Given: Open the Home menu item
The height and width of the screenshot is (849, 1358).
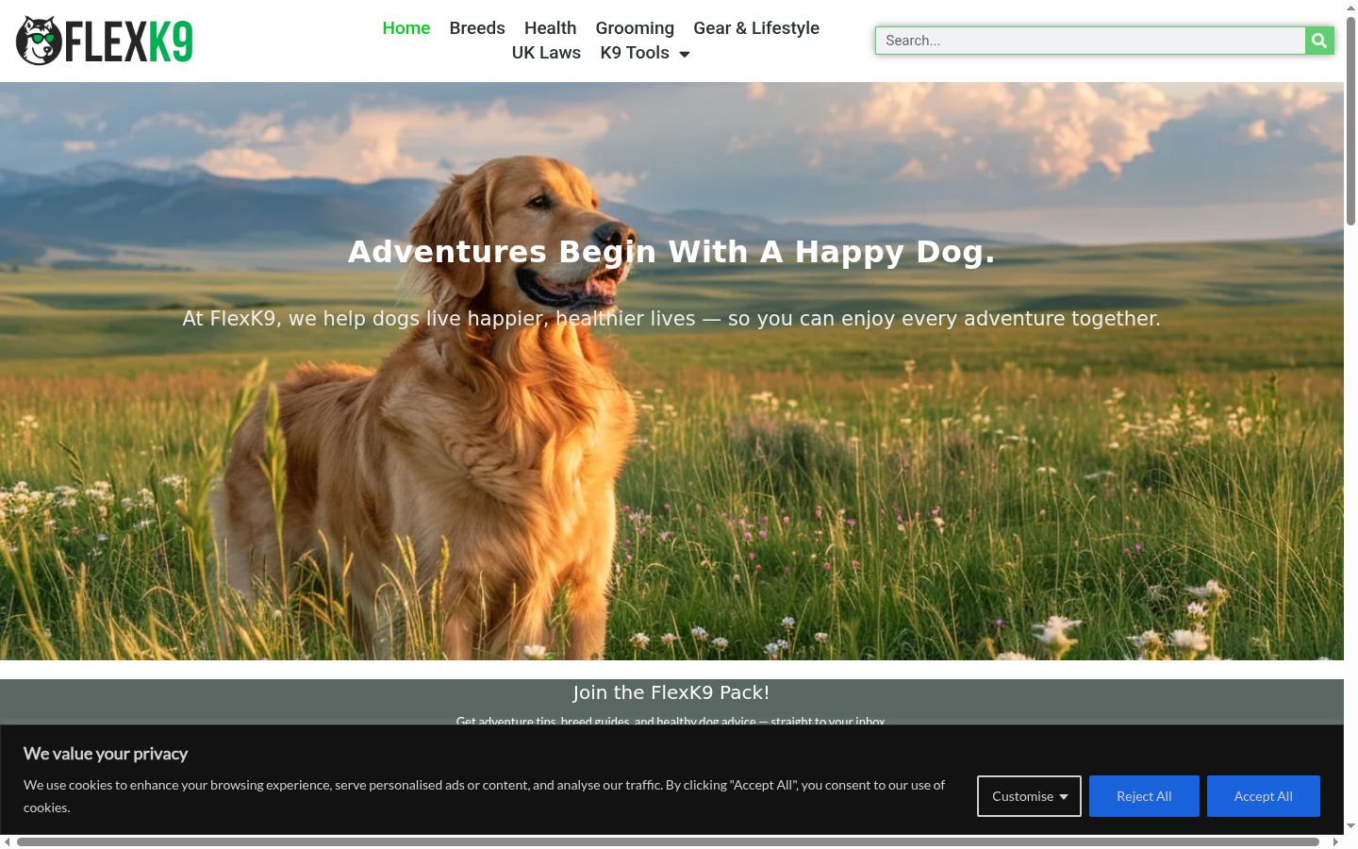Looking at the screenshot, I should [406, 28].
